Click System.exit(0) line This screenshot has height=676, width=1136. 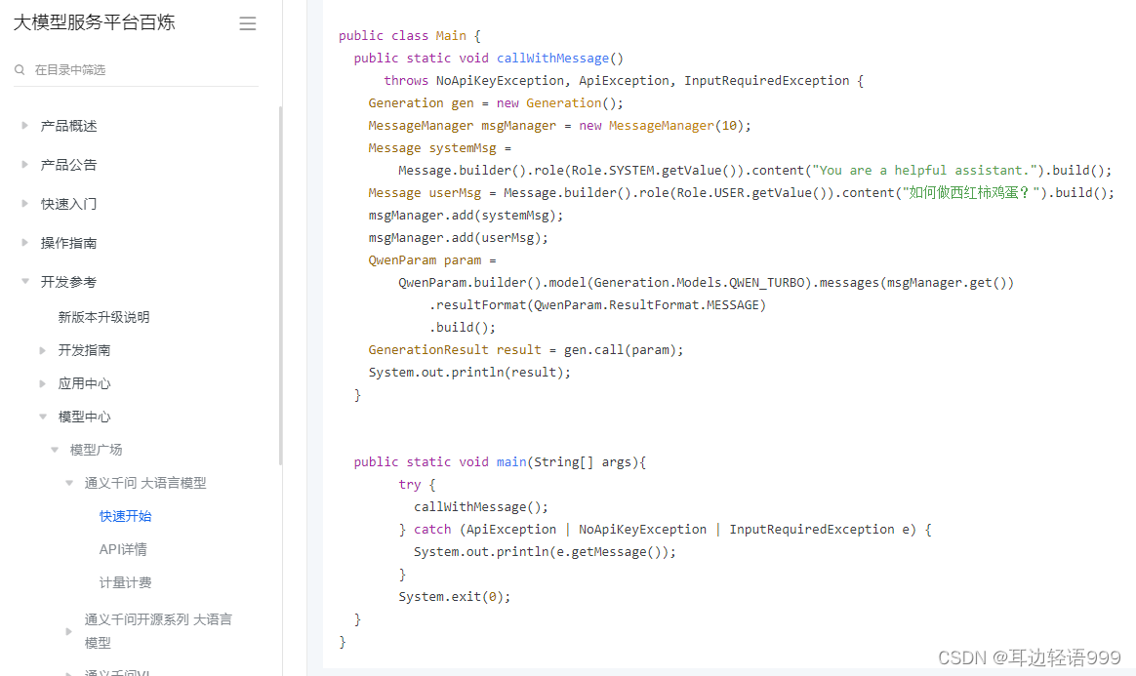pyautogui.click(x=454, y=597)
